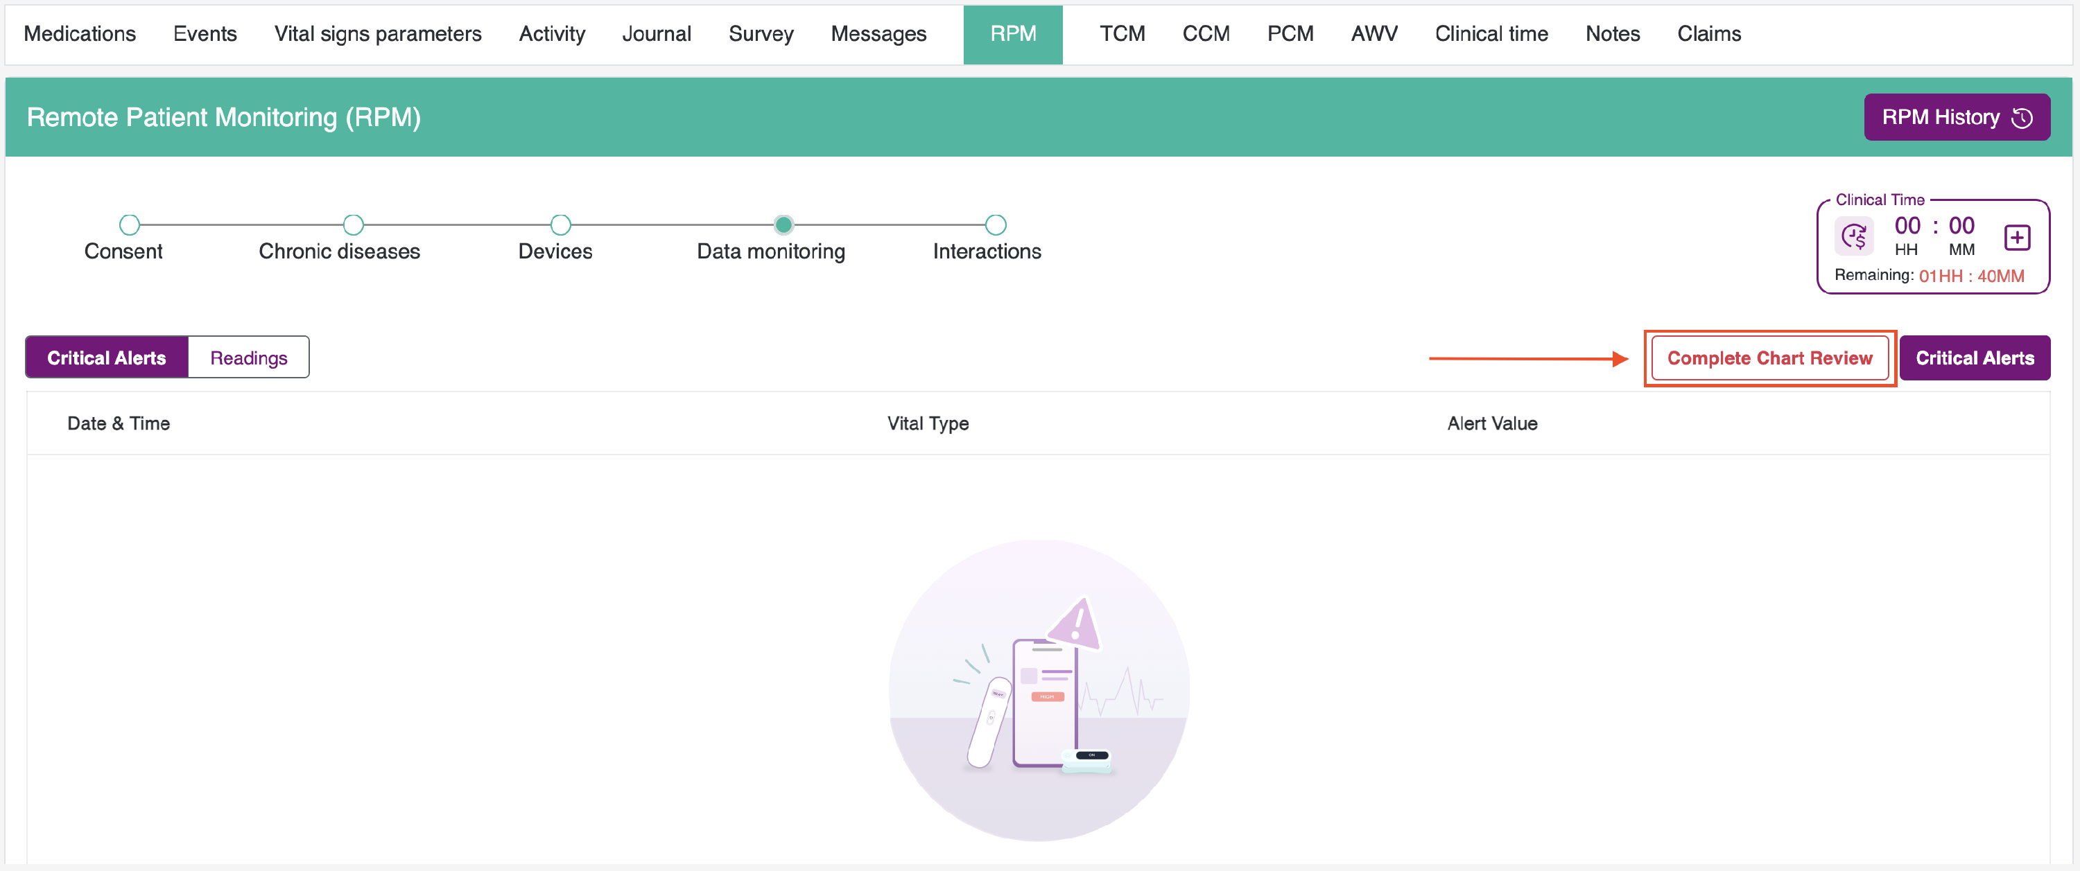This screenshot has width=2080, height=871.
Task: Select the Critical Alerts toggle on left
Action: (107, 358)
